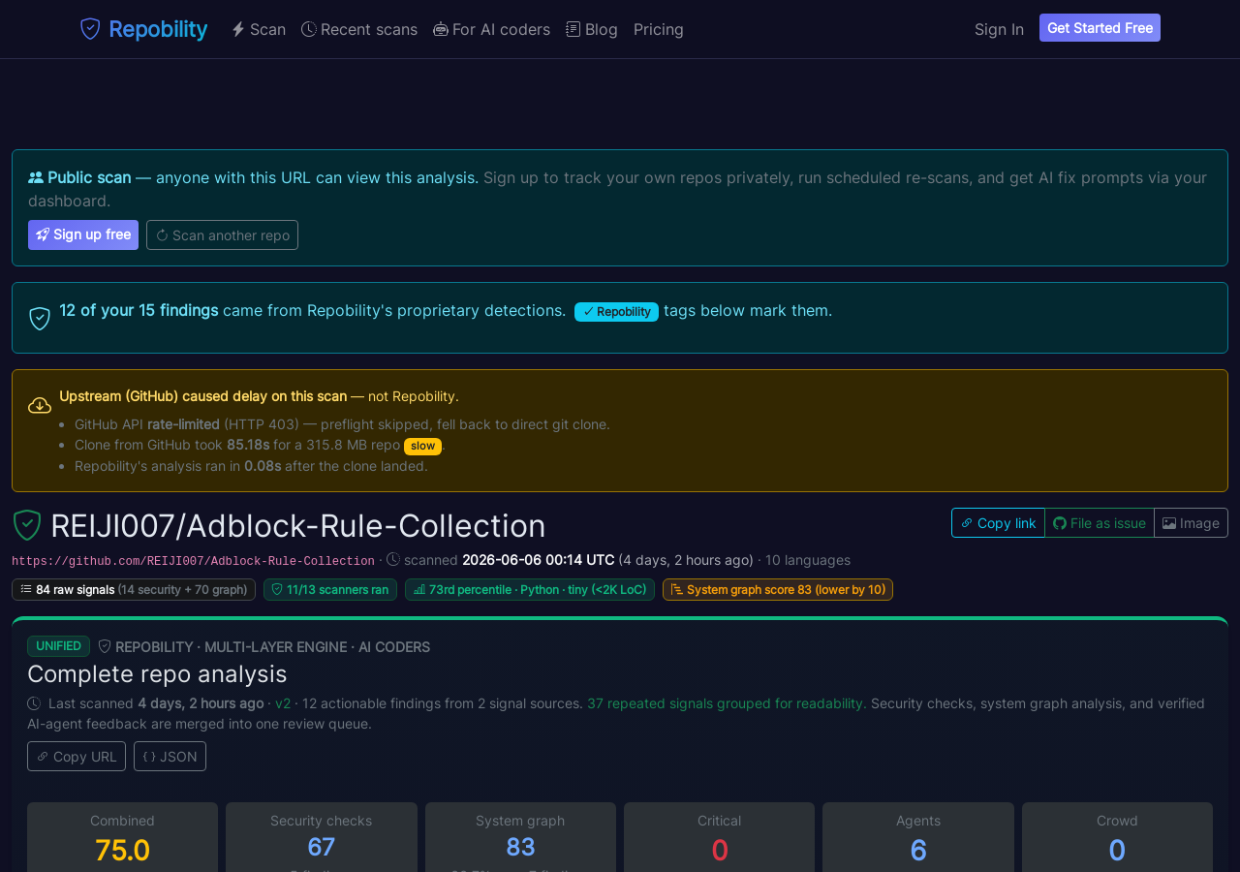The height and width of the screenshot is (872, 1240).
Task: Click the yellow slow badge
Action: tap(422, 446)
